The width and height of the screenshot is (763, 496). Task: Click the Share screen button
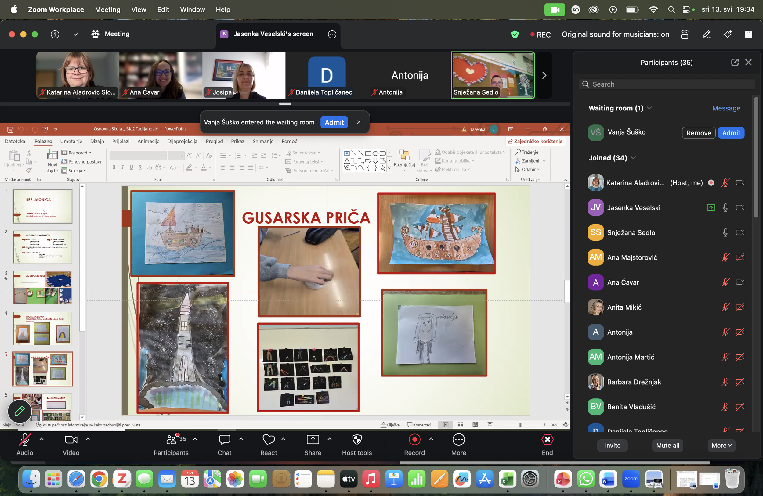[313, 445]
